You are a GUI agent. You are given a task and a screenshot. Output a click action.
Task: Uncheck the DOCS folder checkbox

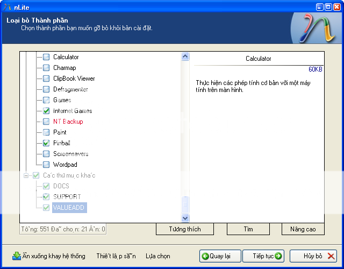(46, 186)
